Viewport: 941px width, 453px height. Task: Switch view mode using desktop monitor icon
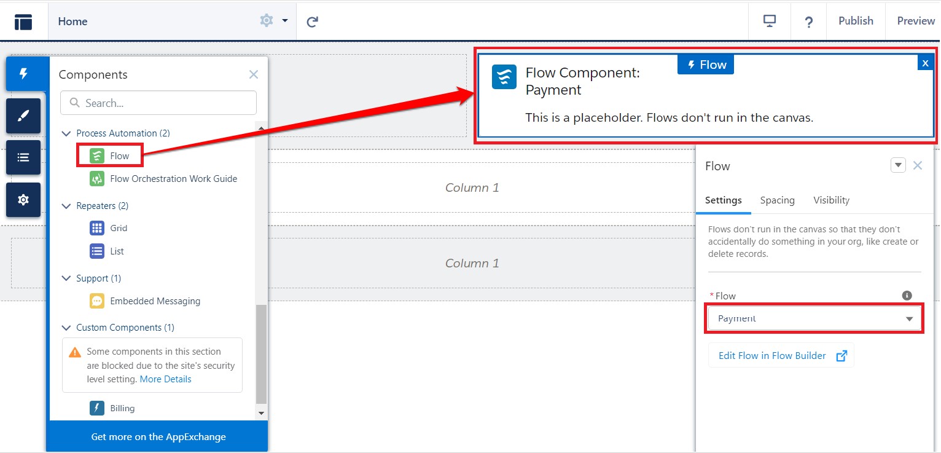[x=770, y=21]
